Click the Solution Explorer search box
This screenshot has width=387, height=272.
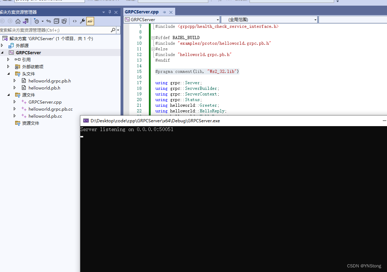[x=55, y=30]
